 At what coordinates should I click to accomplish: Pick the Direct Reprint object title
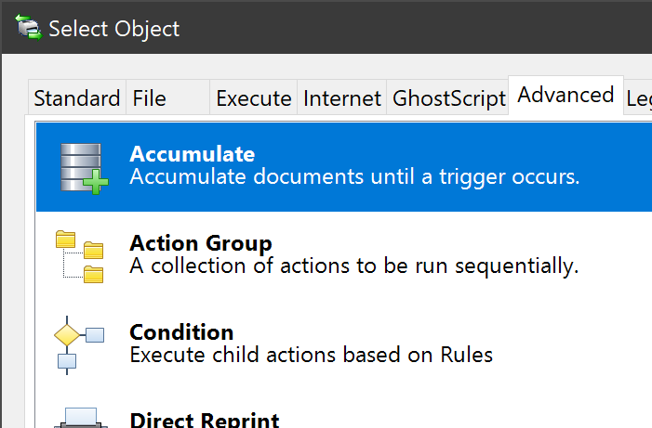pos(205,420)
